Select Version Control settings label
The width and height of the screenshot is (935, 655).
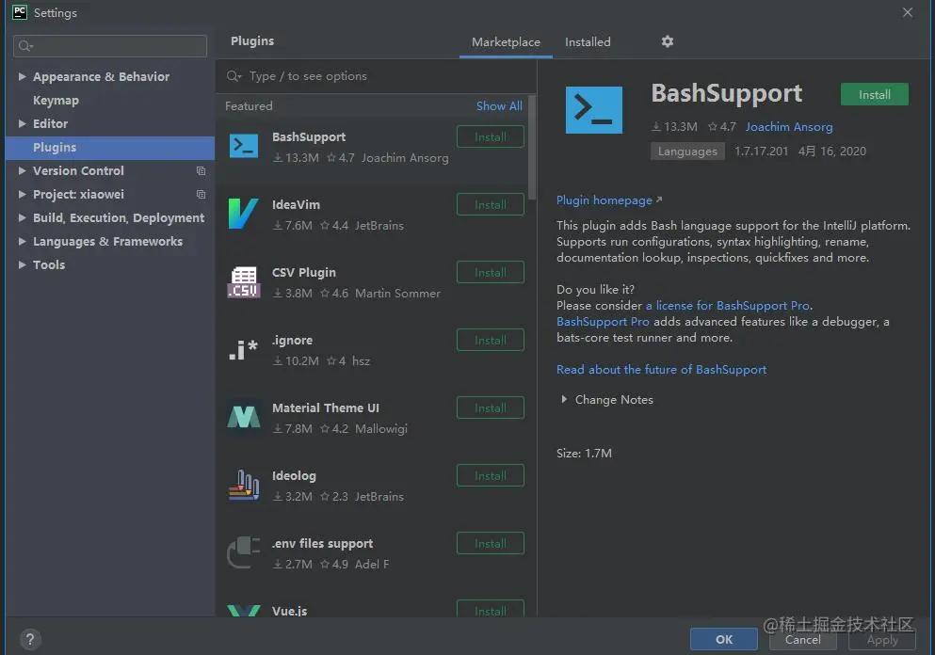(78, 170)
